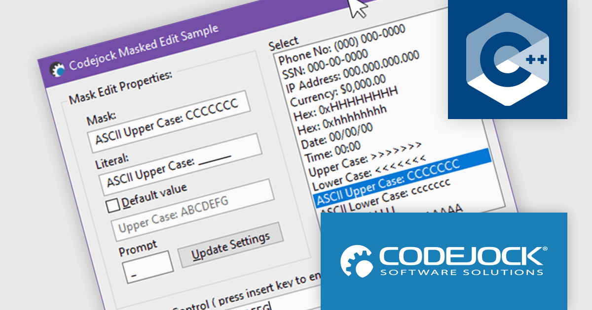Click the 'Codejock Masked Edit Sample' window title
The width and height of the screenshot is (592, 310).
coord(144,47)
